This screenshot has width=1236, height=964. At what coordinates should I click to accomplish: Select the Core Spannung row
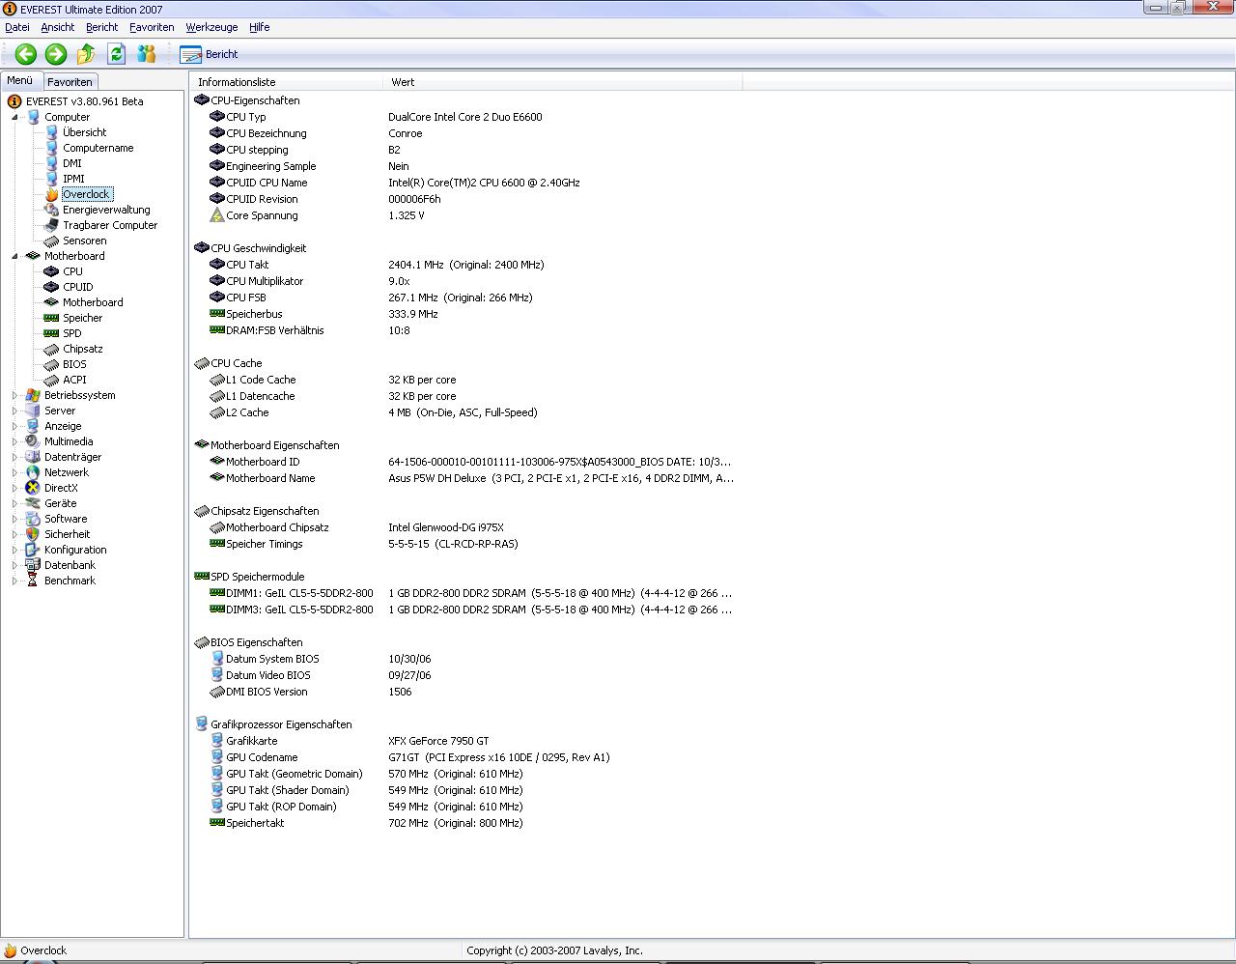[465, 215]
